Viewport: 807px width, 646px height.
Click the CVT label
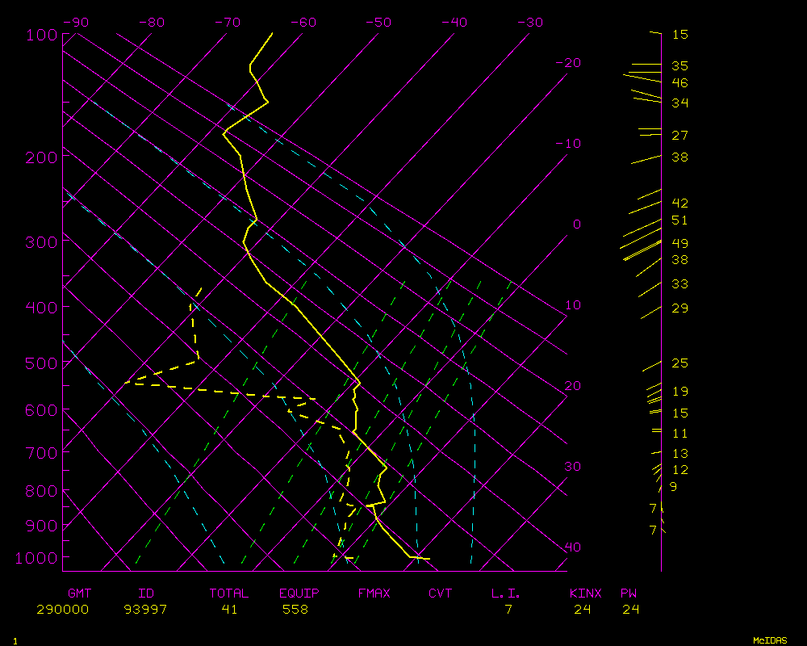tap(441, 594)
